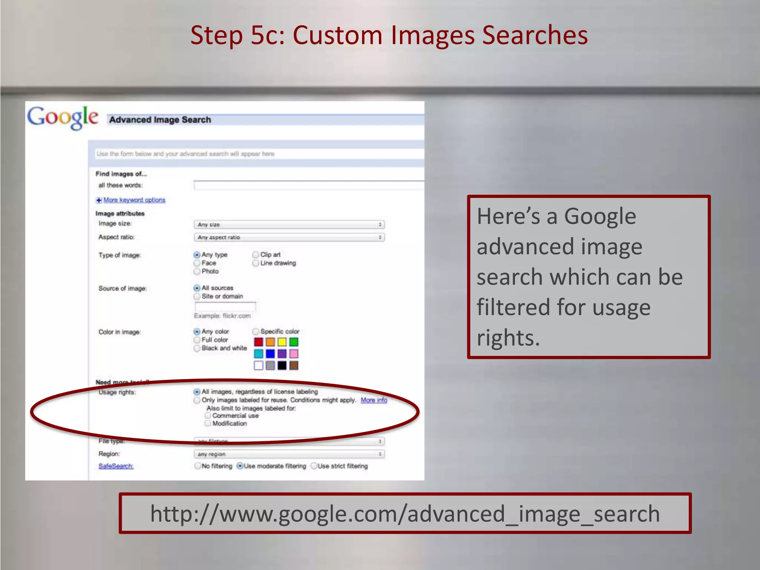Pick the brown color swatch
The width and height of the screenshot is (760, 570).
click(294, 366)
